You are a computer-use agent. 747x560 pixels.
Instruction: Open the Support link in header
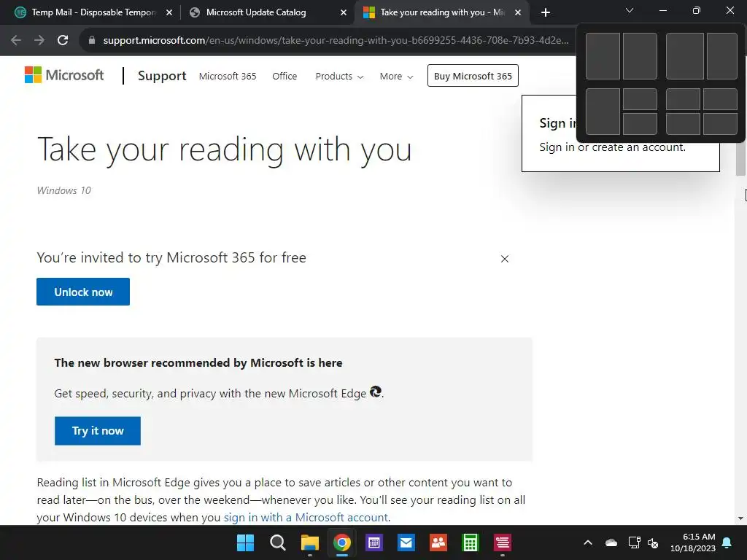(162, 76)
